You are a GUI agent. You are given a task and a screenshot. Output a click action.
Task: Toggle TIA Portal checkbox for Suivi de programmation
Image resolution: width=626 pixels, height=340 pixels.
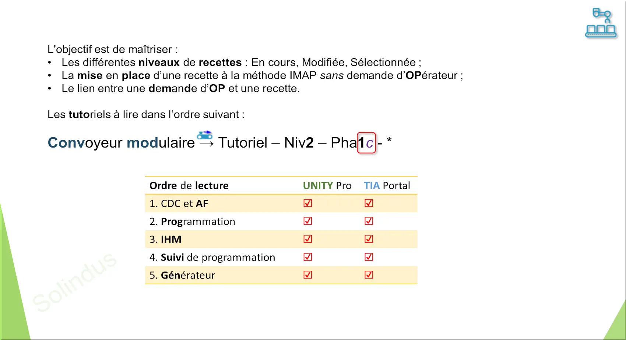coord(369,257)
